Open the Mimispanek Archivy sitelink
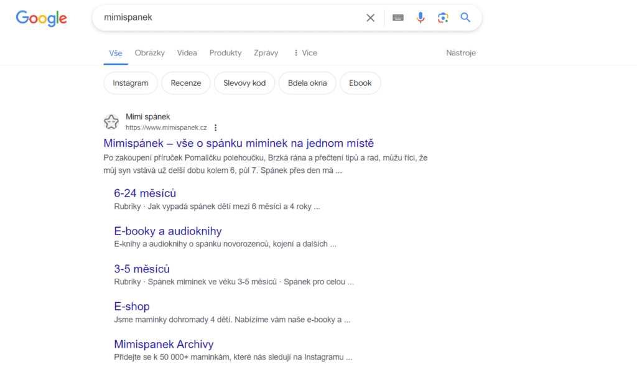The height and width of the screenshot is (367, 637). [x=164, y=344]
